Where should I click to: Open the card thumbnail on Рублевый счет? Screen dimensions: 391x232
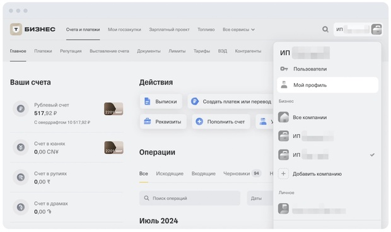(114, 109)
